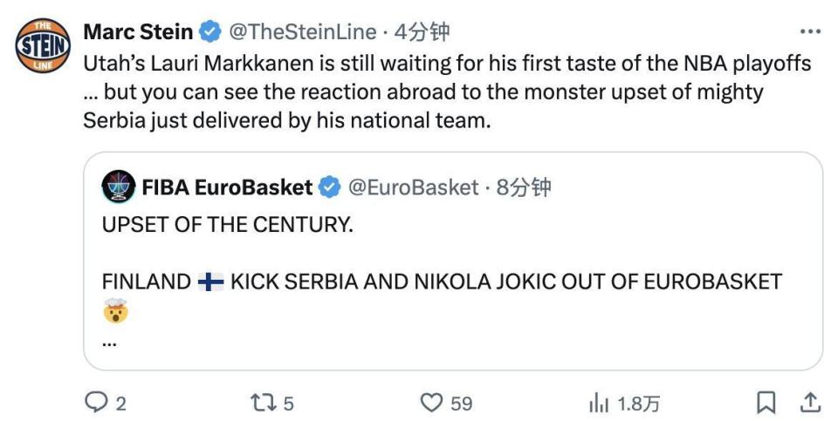
Task: Click the share upload icon
Action: (x=810, y=403)
